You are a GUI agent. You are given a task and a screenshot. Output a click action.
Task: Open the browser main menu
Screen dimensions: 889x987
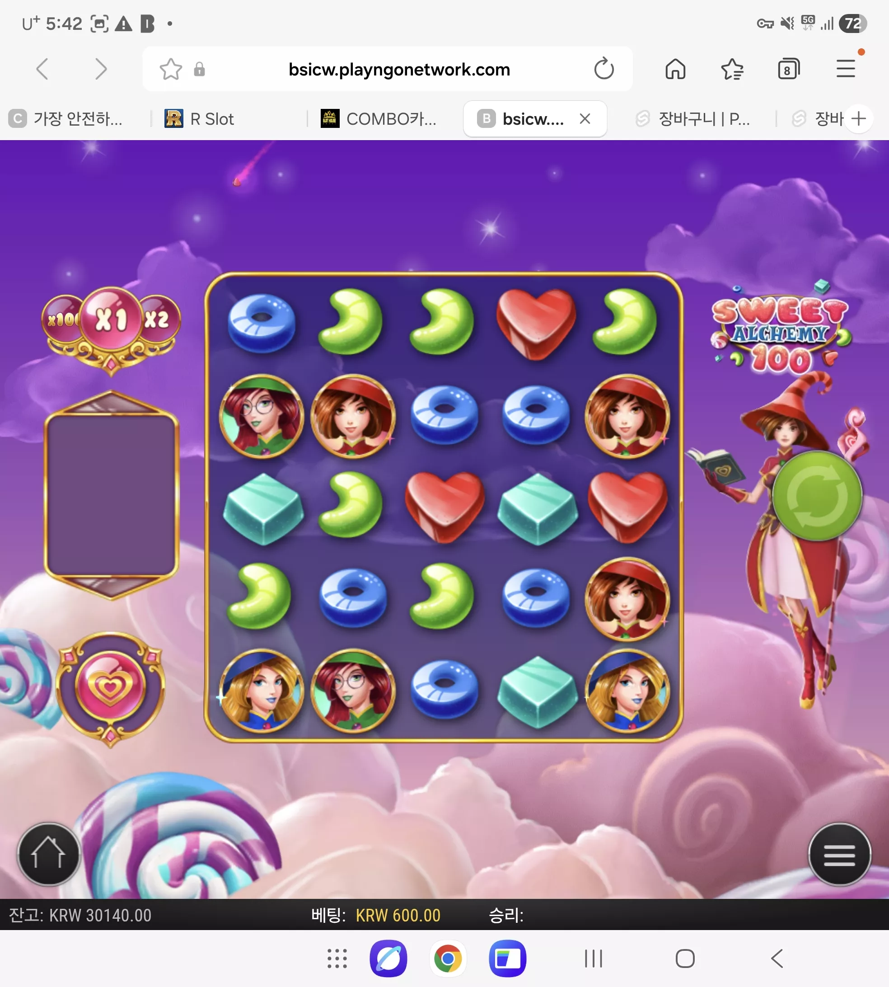point(846,68)
